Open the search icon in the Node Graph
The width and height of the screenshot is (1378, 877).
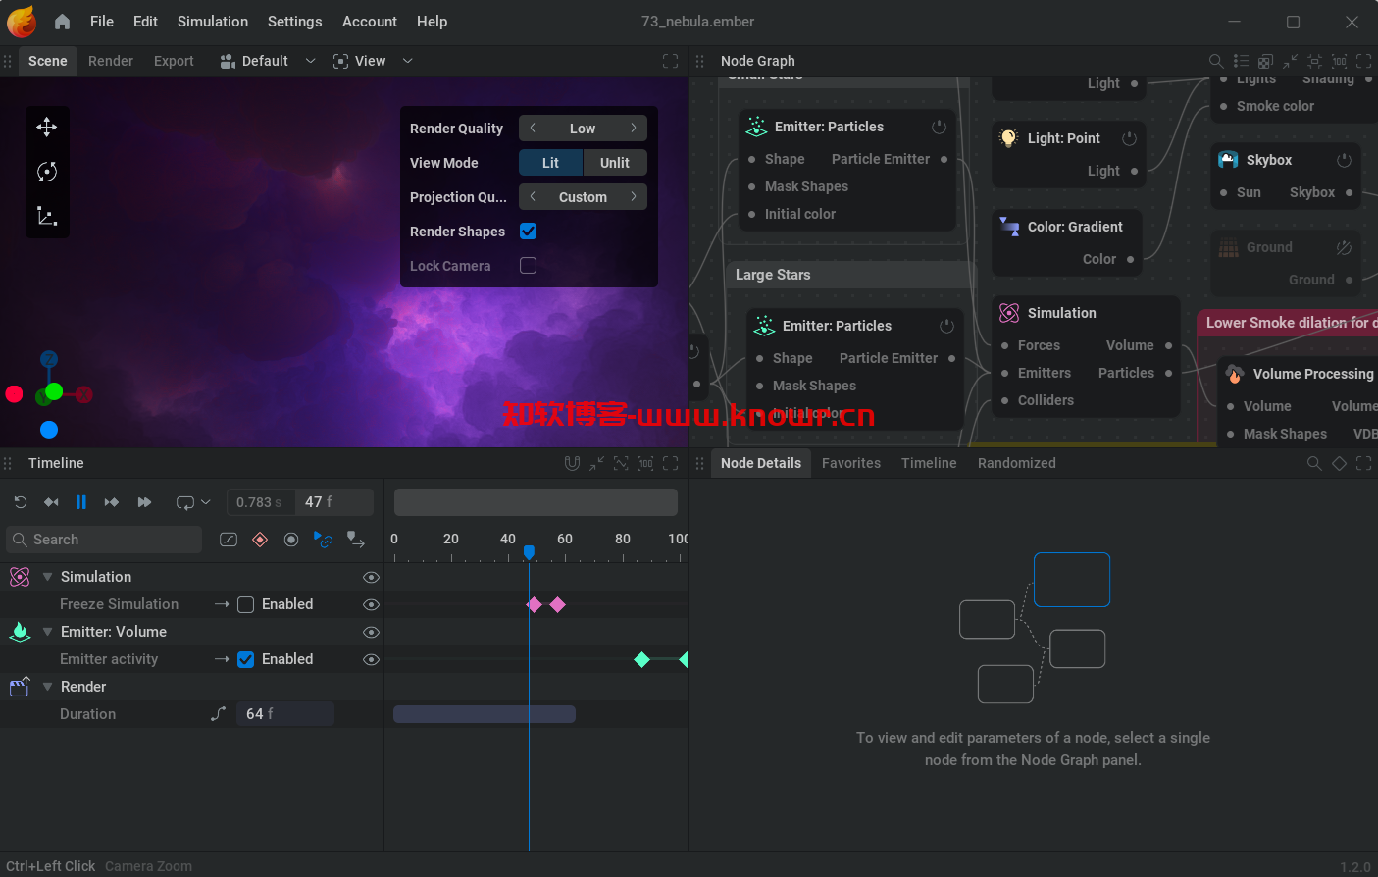pyautogui.click(x=1216, y=61)
